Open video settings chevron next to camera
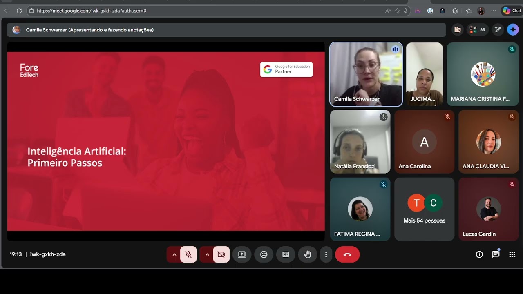 (207, 254)
